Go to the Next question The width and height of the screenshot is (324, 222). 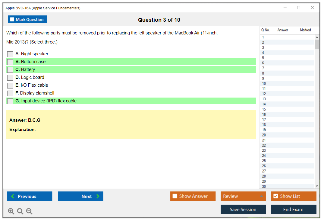pos(80,196)
